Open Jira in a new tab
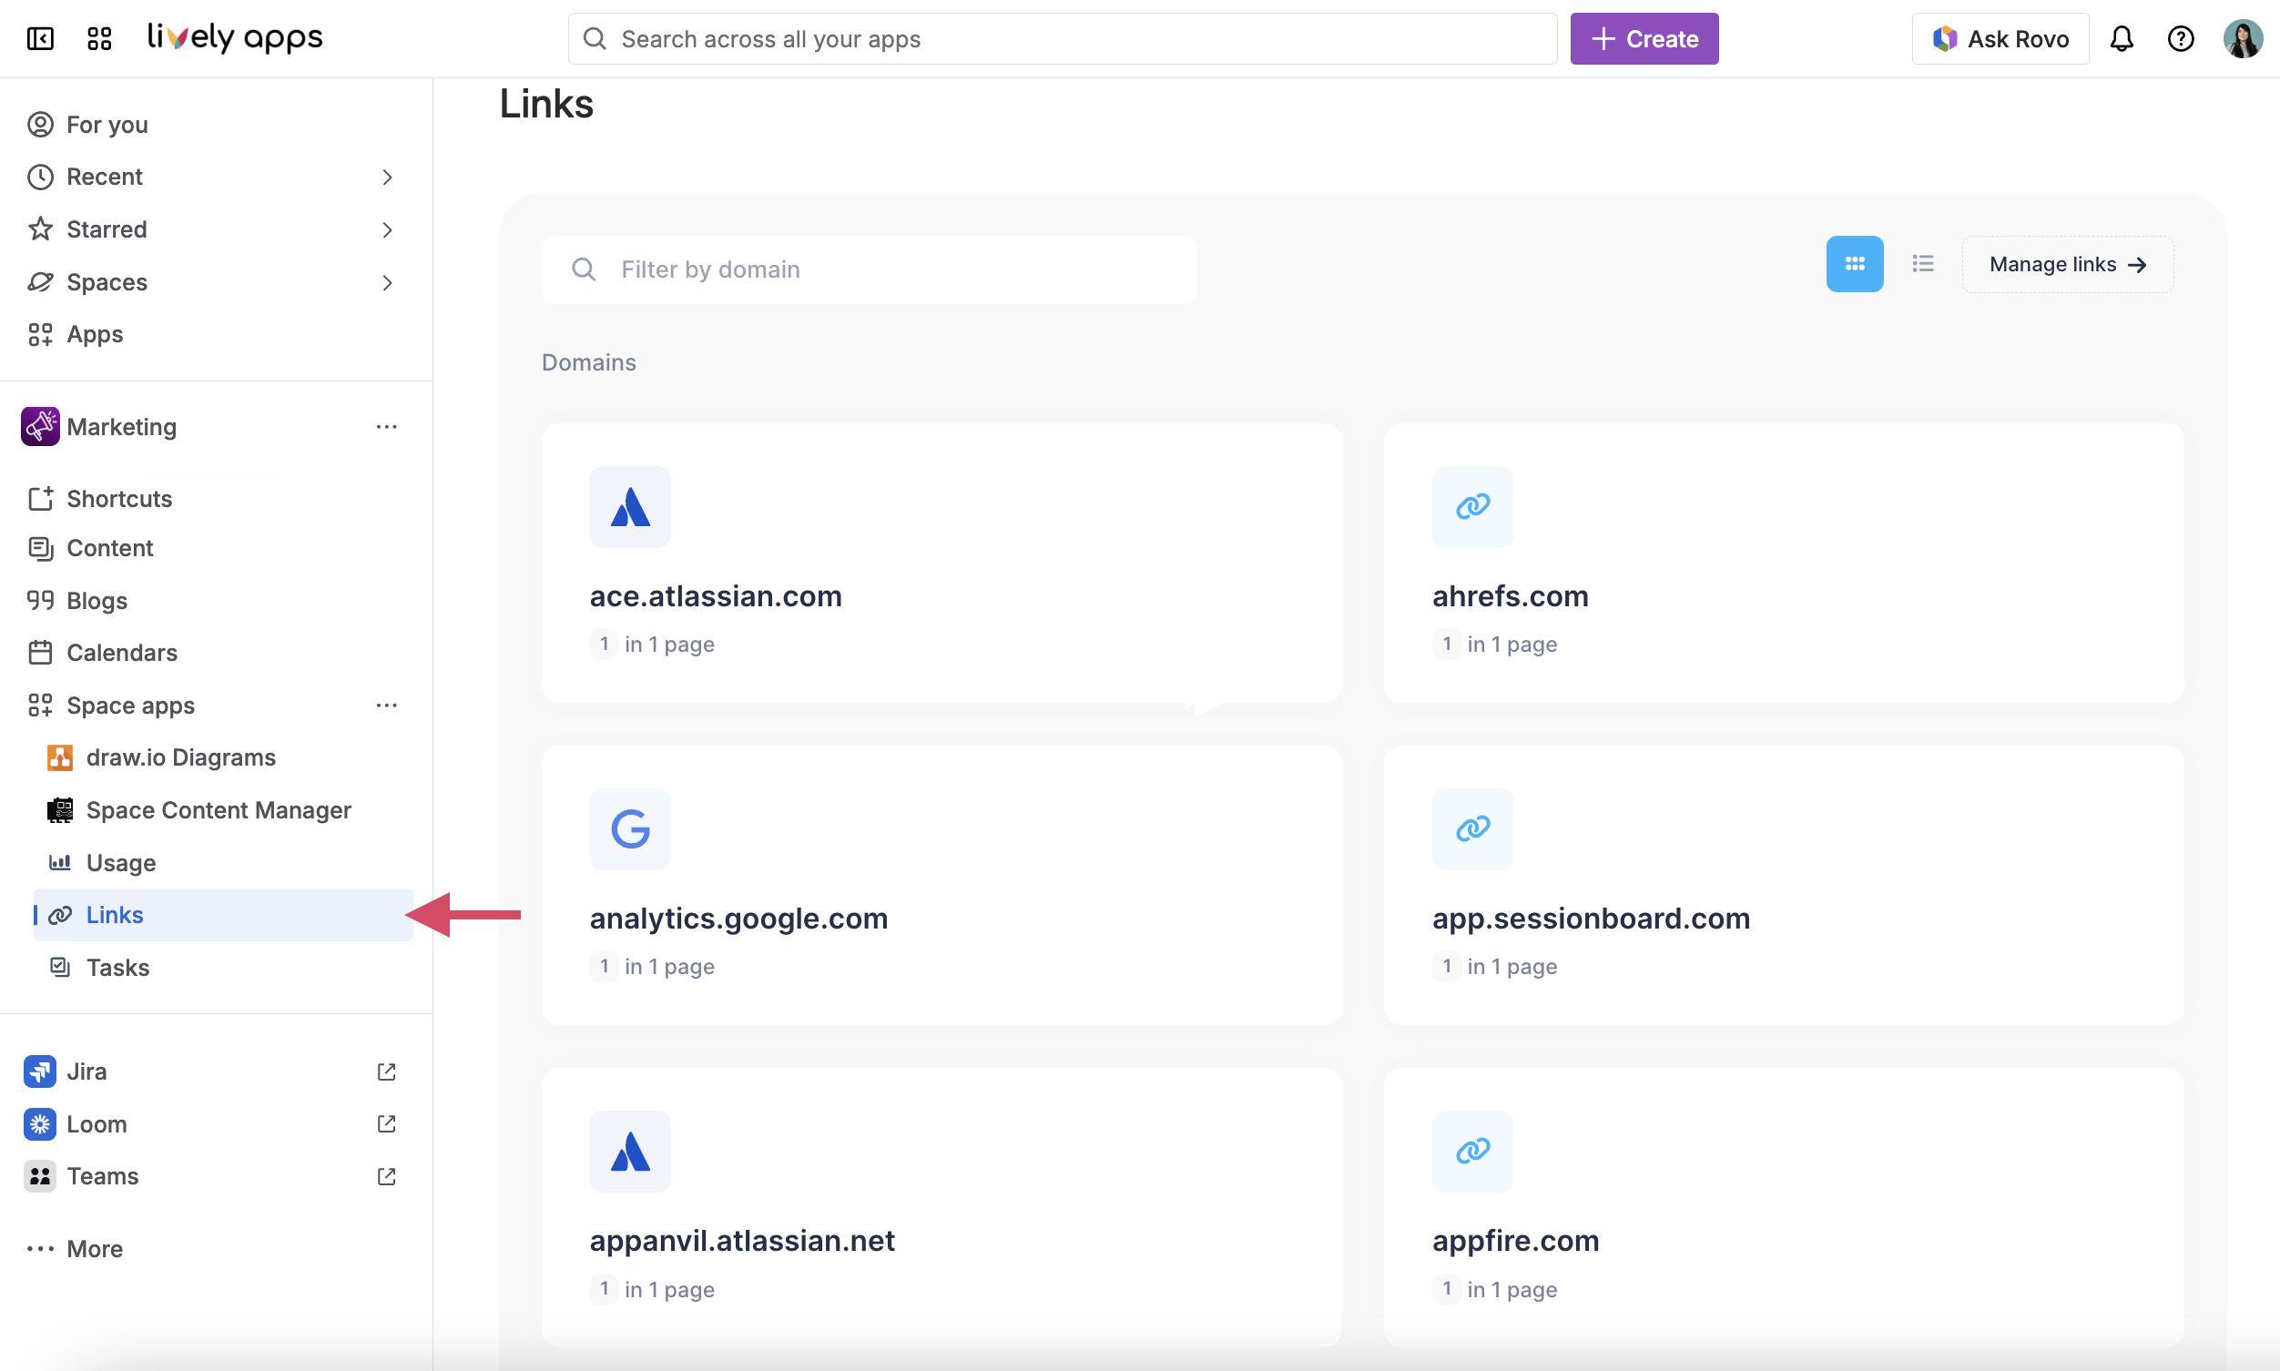The height and width of the screenshot is (1371, 2280). click(x=386, y=1071)
